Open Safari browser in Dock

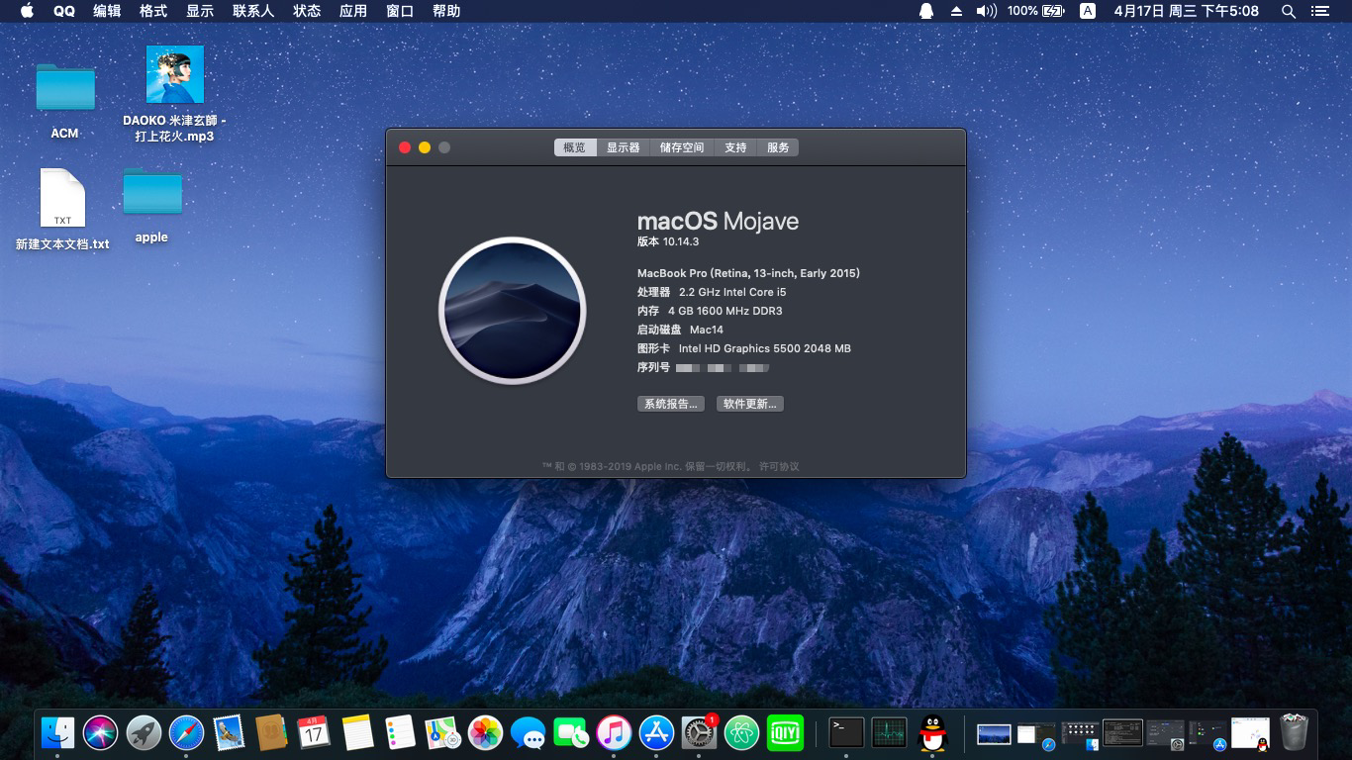(x=186, y=733)
